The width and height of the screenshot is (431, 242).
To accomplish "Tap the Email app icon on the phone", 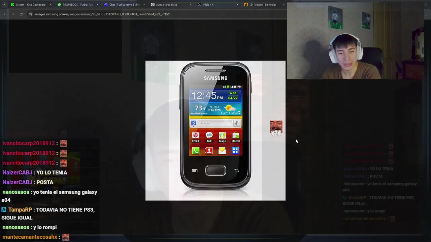I will (x=195, y=137).
